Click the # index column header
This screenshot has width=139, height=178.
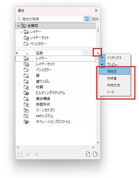coord(19,53)
